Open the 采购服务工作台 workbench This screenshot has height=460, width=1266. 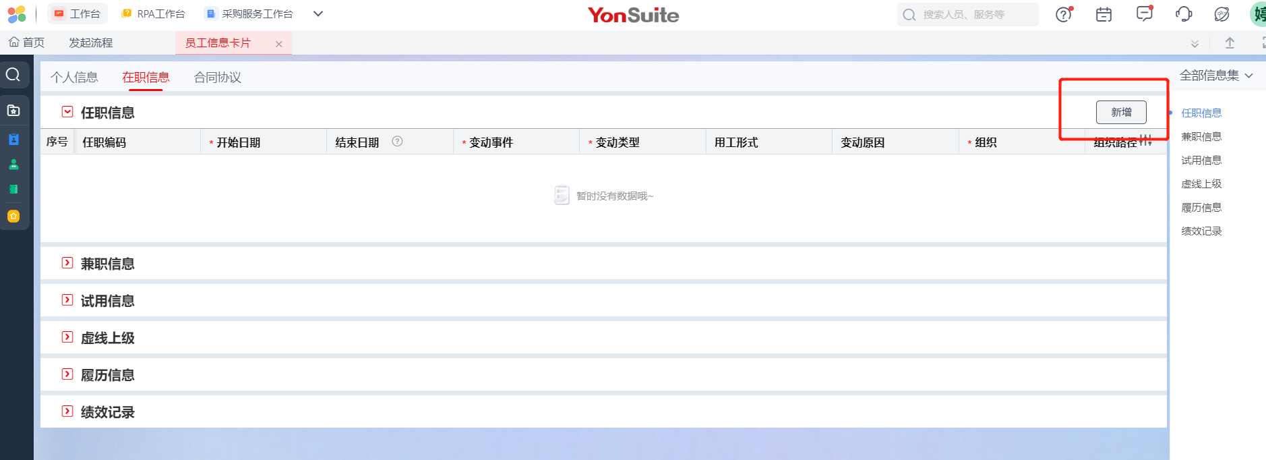pos(249,13)
